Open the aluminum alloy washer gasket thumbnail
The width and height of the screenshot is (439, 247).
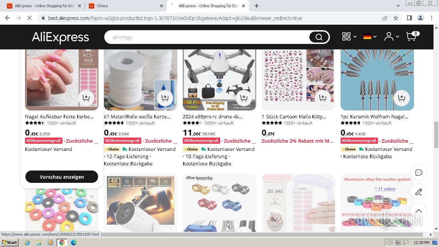point(377,203)
